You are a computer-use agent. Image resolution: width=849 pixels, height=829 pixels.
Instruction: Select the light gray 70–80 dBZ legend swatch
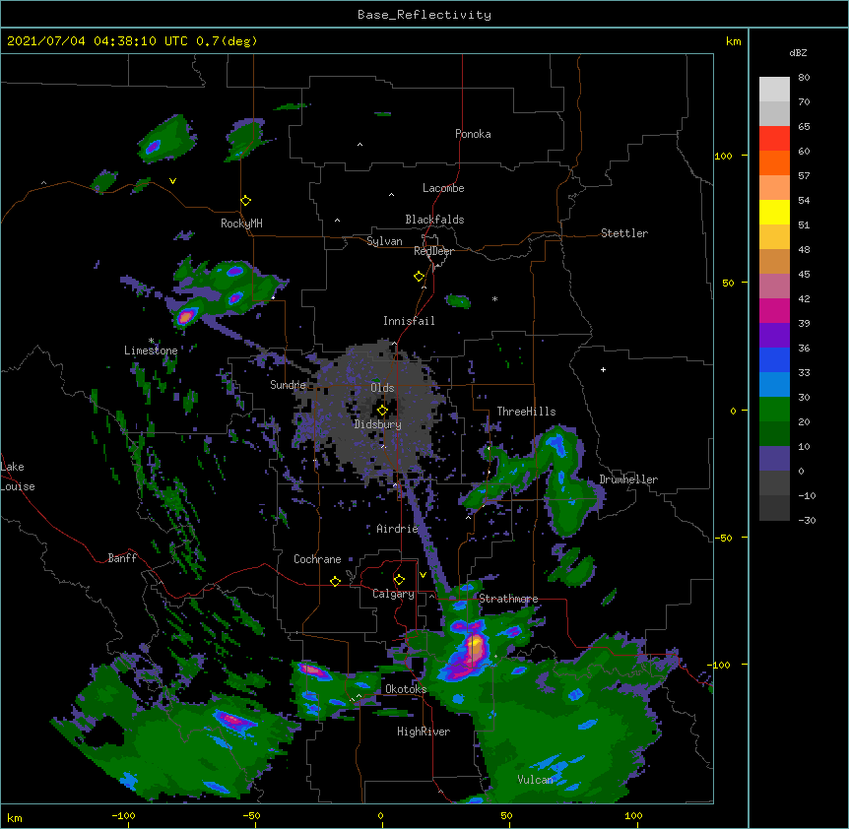774,90
